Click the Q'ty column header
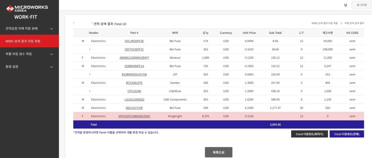Viewport: 372px width, 158px height. click(x=206, y=33)
